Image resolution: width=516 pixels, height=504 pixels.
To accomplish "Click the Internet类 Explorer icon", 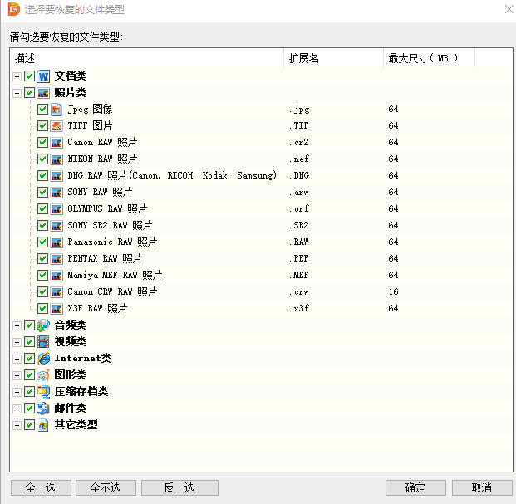I will pos(43,359).
